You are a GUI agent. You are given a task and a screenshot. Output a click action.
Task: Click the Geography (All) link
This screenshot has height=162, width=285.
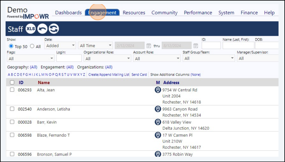34,67
